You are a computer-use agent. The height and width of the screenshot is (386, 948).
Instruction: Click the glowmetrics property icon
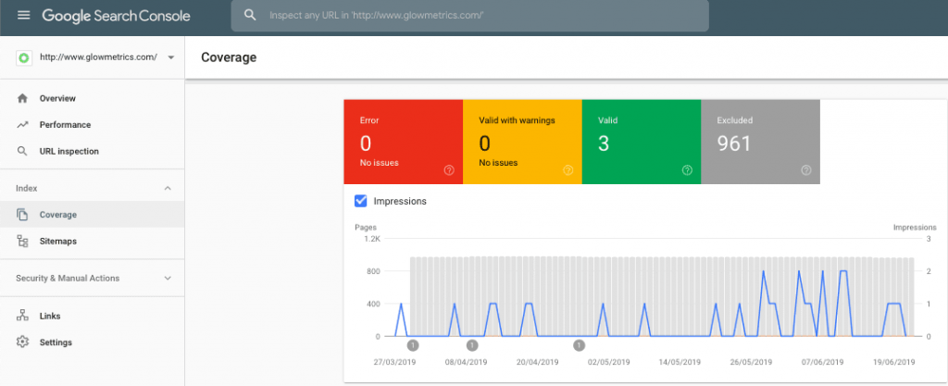[x=23, y=57]
